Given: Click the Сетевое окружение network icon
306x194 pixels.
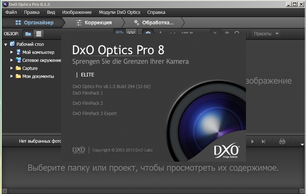Looking at the screenshot, I should (x=18, y=60).
